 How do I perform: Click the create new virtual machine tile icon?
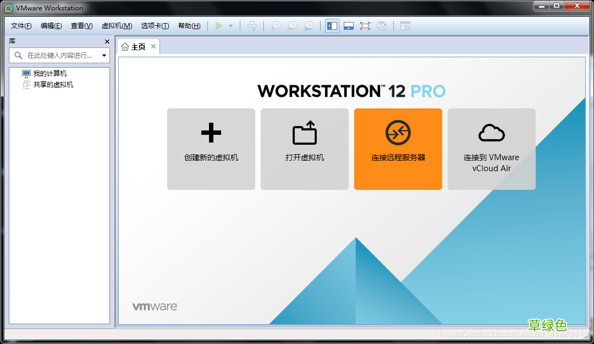click(x=211, y=132)
